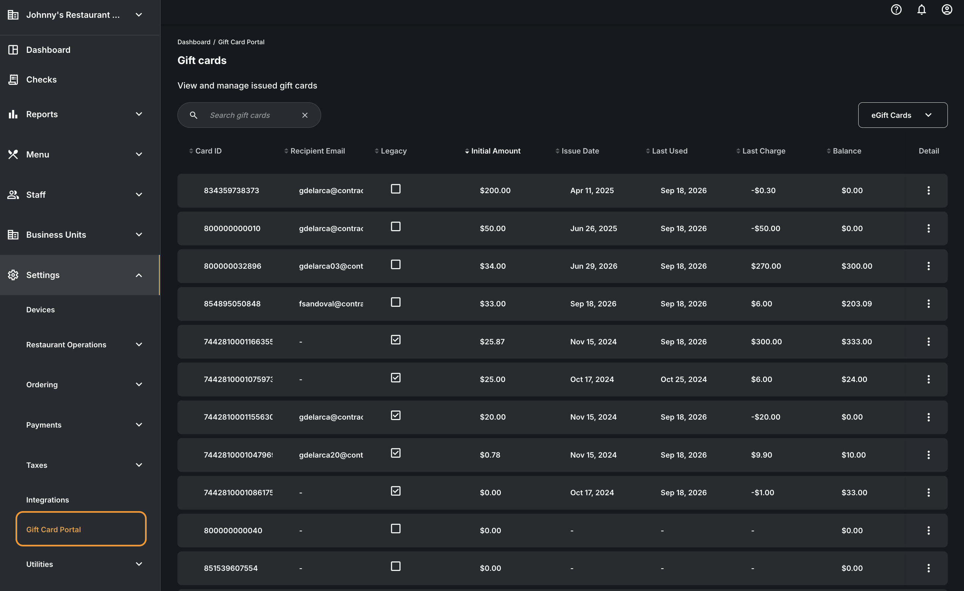Sort by Last Used column
This screenshot has height=591, width=964.
666,151
